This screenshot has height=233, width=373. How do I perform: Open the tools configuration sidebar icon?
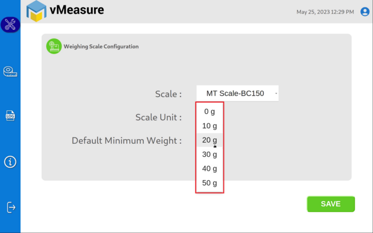pyautogui.click(x=10, y=24)
